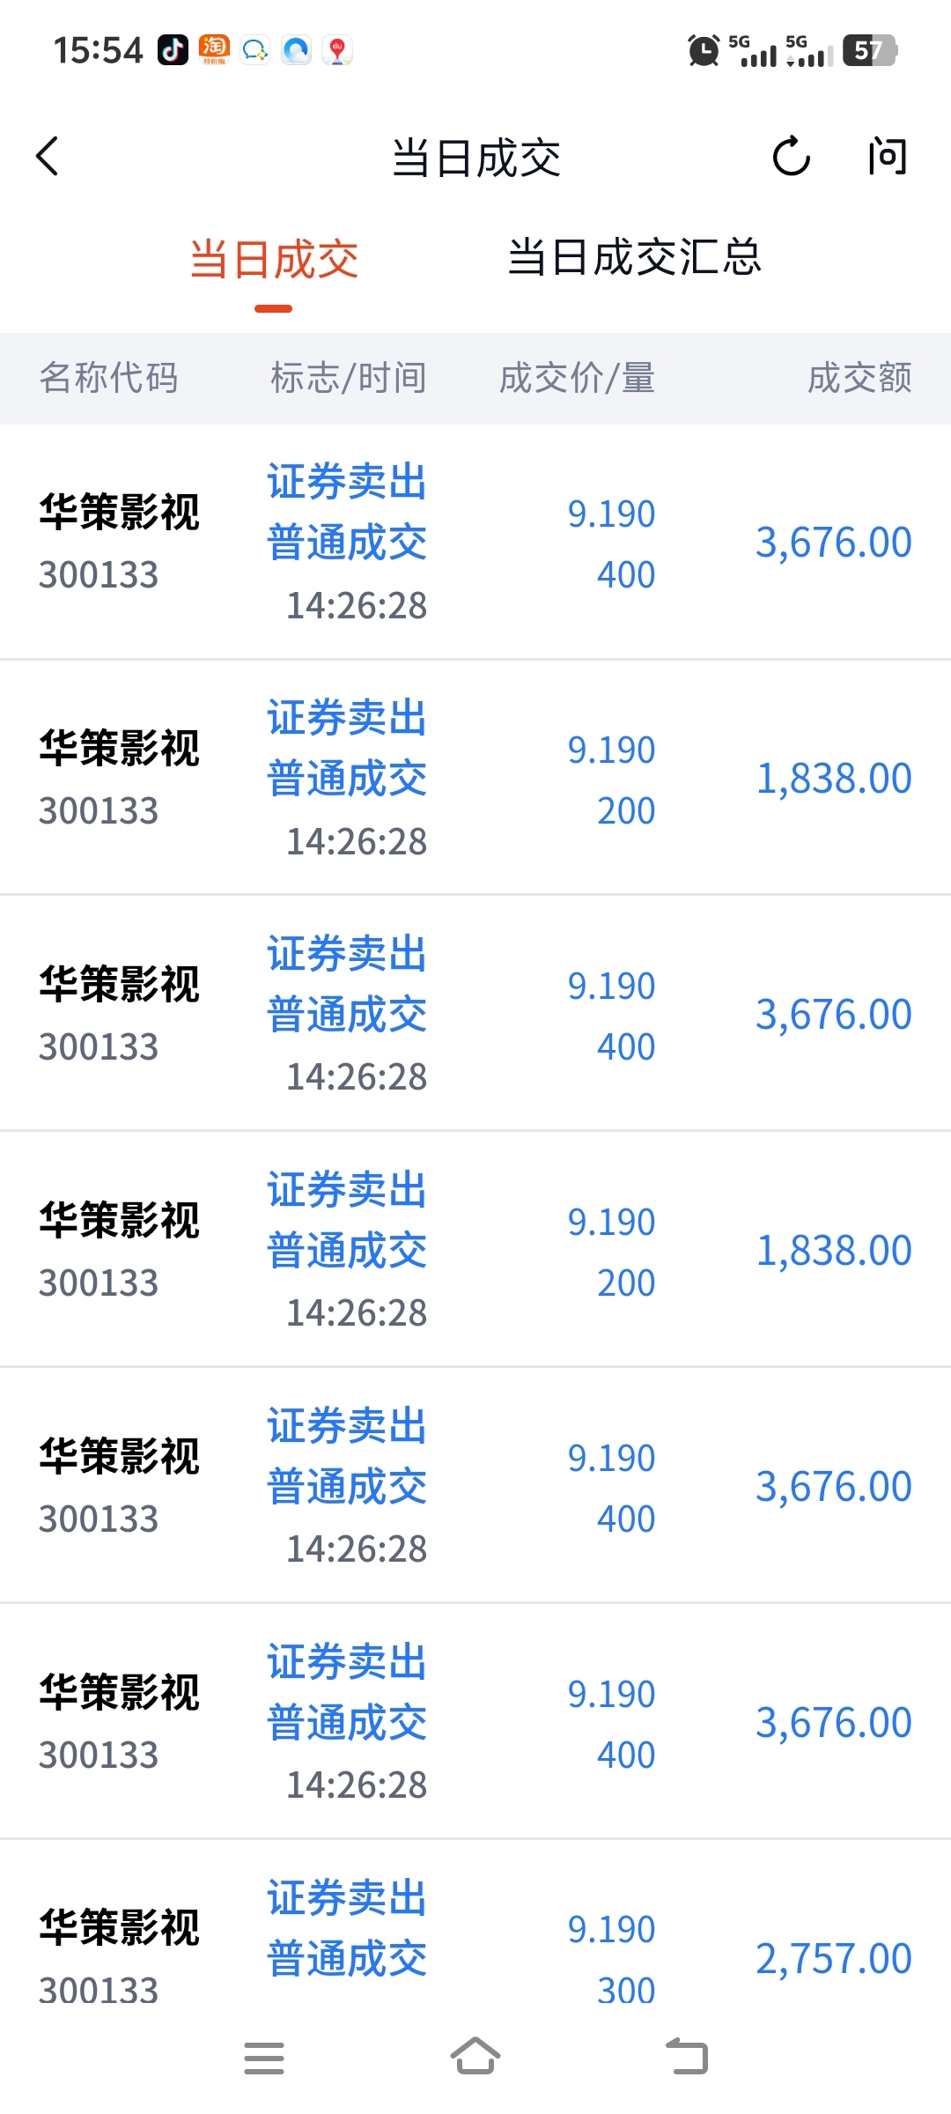Tap the TikTok notification icon in status bar
Viewport: 951px width, 2114px height.
click(x=173, y=50)
